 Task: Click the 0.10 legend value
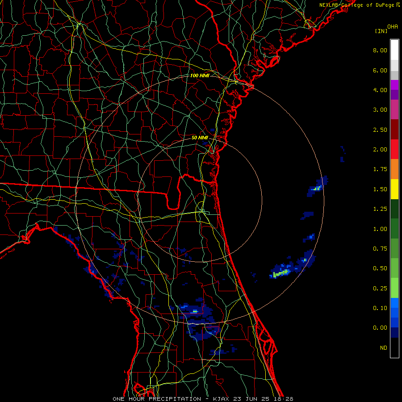click(380, 308)
